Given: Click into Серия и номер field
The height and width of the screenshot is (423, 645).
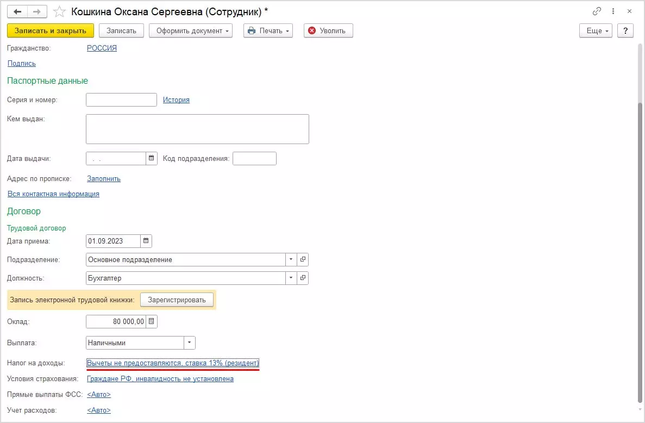Looking at the screenshot, I should 122,100.
